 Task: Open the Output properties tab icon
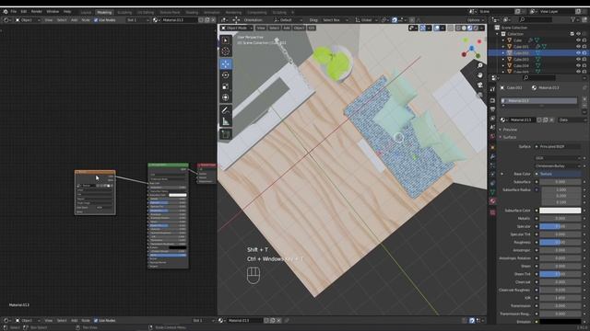click(492, 109)
